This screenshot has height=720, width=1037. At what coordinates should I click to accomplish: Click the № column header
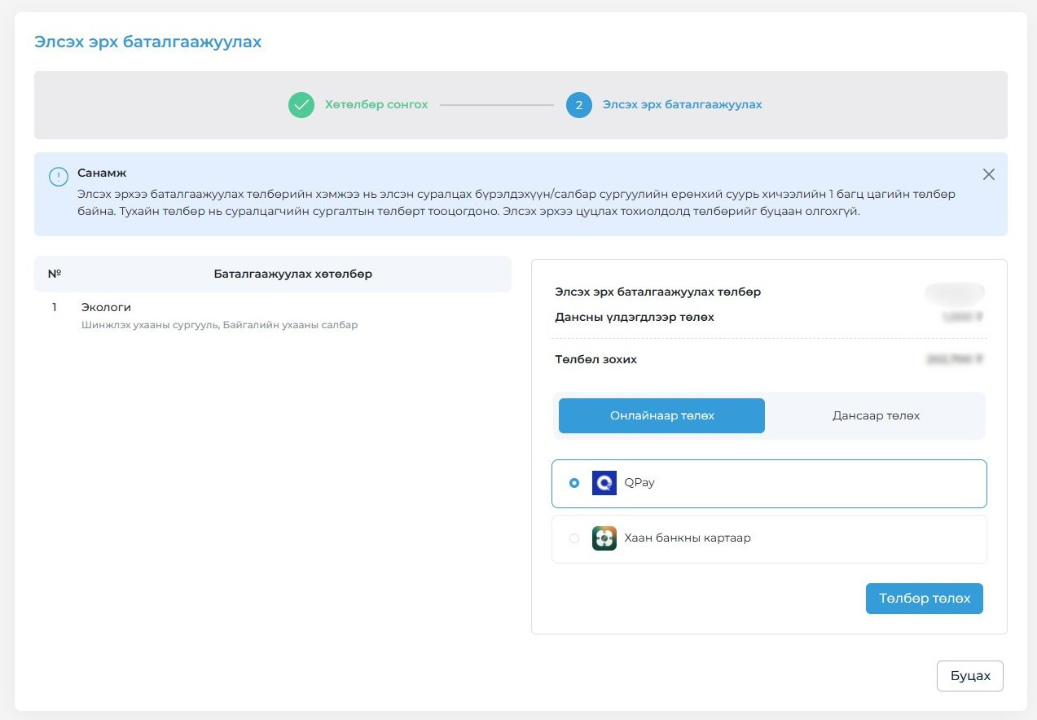point(55,274)
